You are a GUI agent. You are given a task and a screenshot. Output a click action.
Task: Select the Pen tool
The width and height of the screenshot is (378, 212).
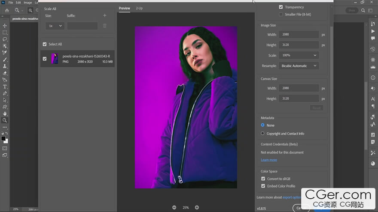pos(5,93)
